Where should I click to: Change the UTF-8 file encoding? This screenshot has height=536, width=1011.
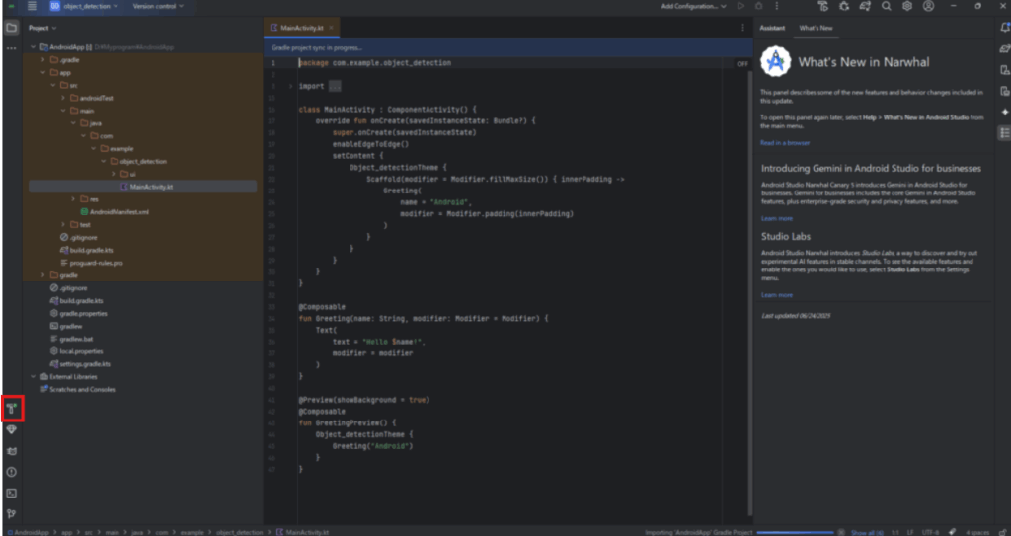[x=930, y=532]
